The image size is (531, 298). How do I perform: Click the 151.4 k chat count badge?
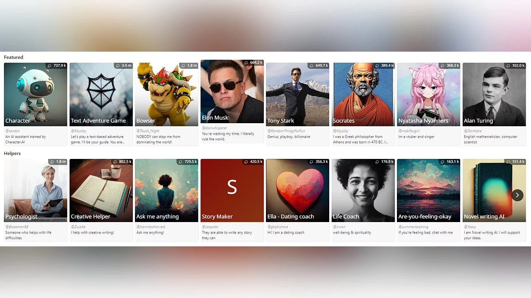pos(515,162)
